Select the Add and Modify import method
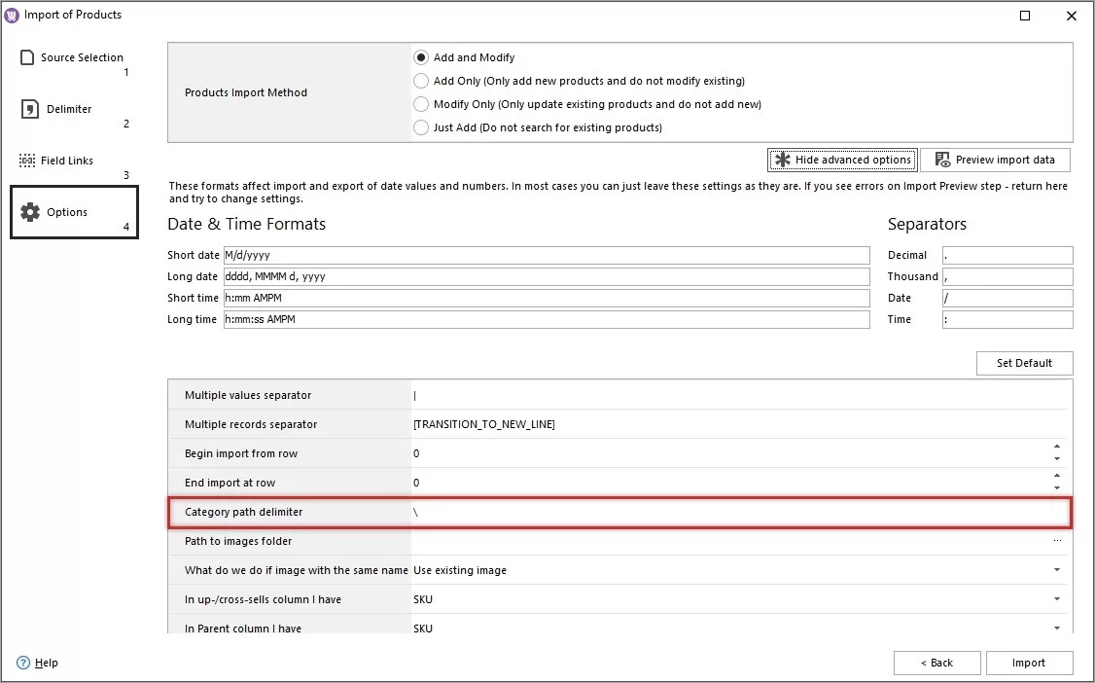Viewport: 1095px width, 683px height. [420, 56]
